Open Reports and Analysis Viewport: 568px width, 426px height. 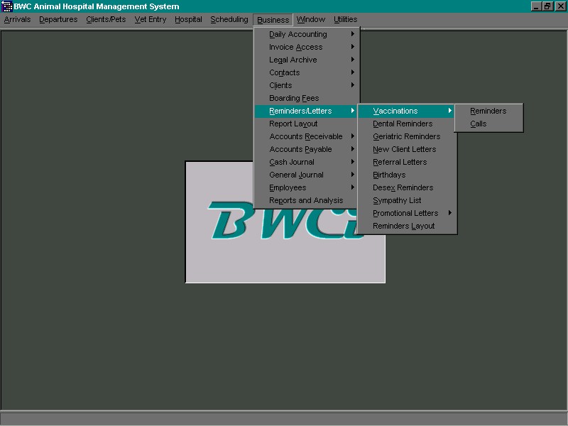click(307, 200)
